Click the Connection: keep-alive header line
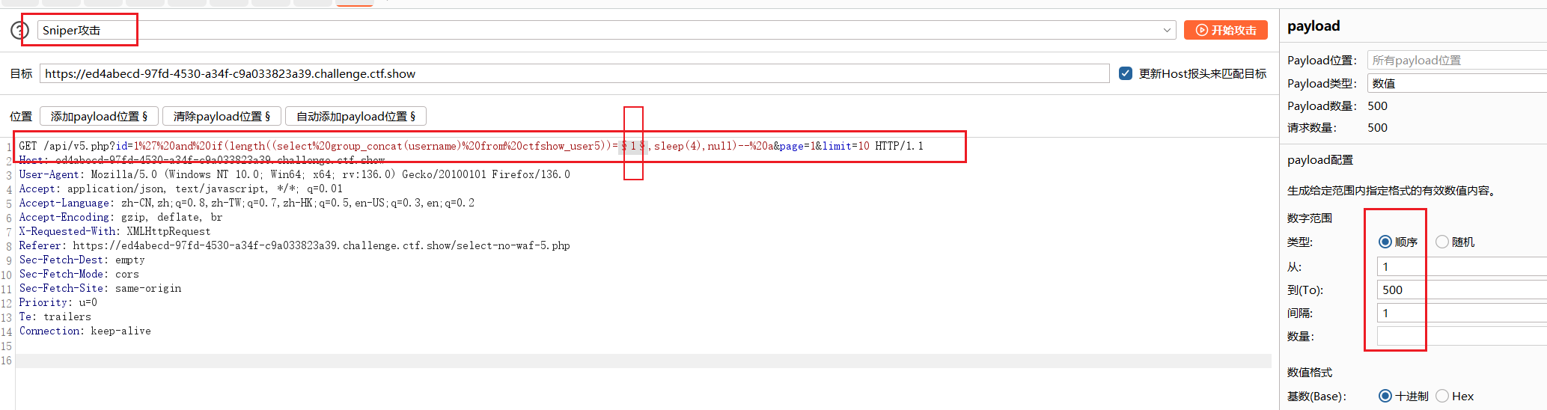The width and height of the screenshot is (1547, 410). click(x=85, y=331)
